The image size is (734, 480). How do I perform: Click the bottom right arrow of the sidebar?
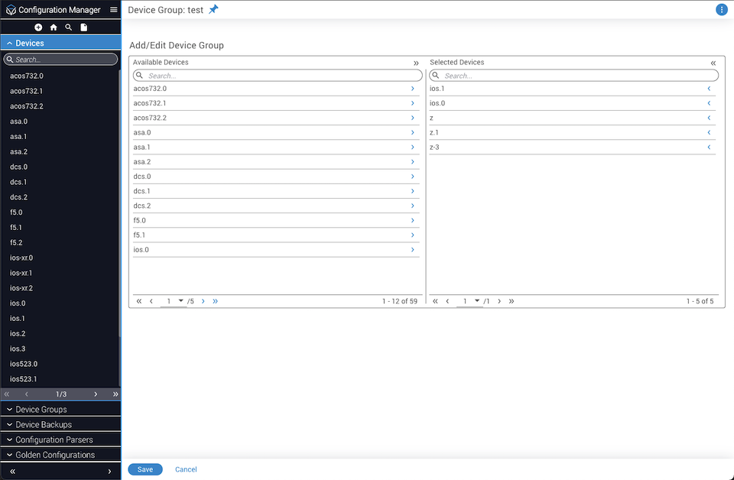coord(109,472)
